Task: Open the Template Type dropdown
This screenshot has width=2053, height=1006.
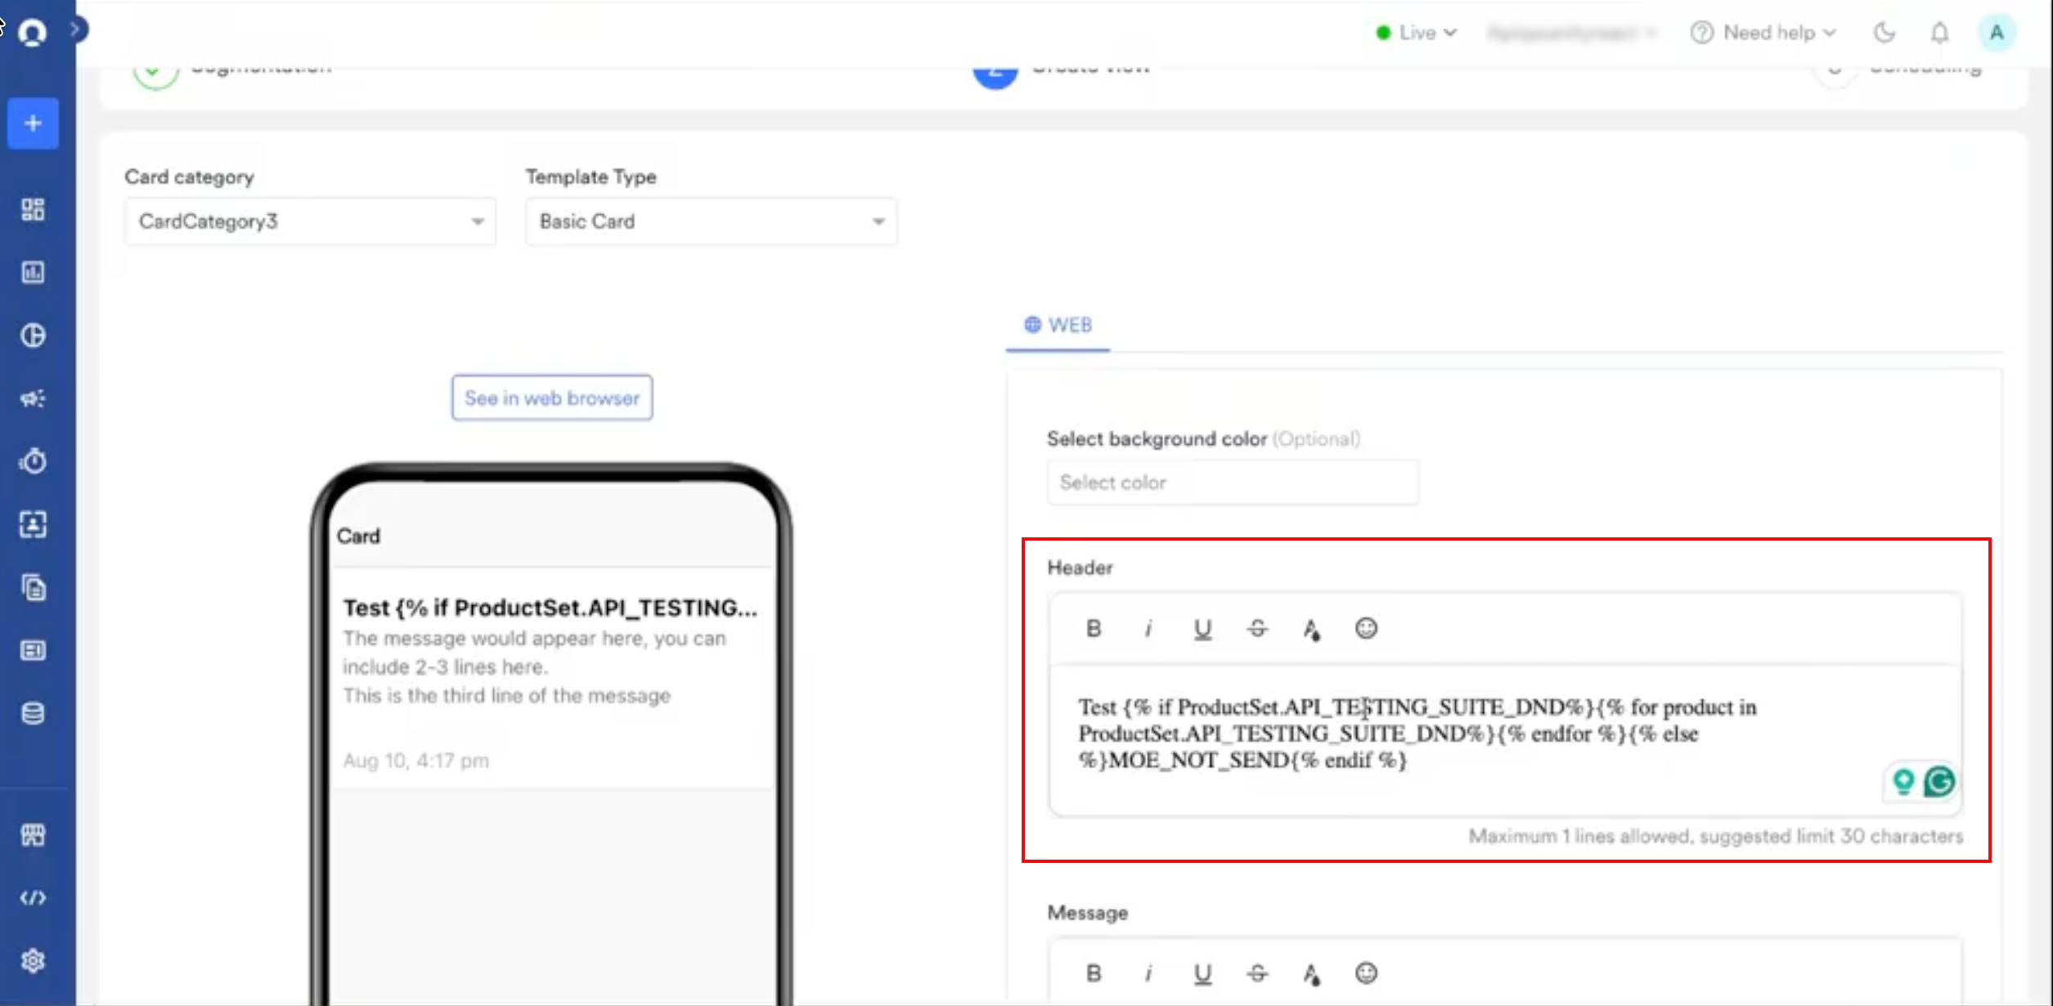Action: coord(711,222)
